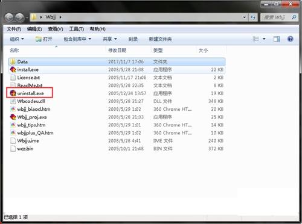Open the 编辑(E) menu
302x224 pixels.
[34, 29]
